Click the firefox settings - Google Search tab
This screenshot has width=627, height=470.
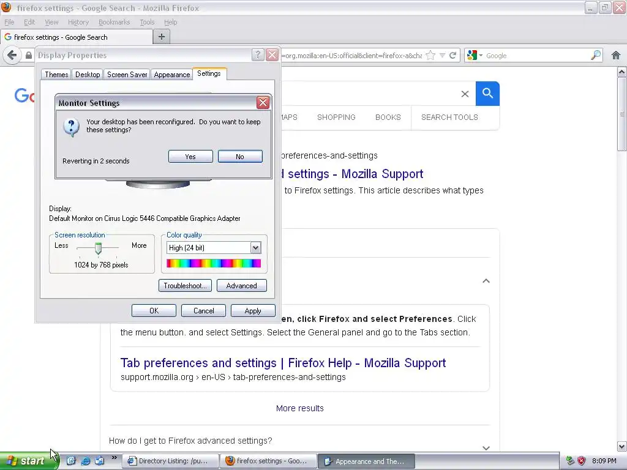click(77, 37)
